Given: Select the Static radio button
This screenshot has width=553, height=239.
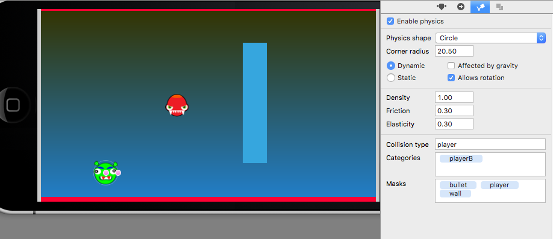Looking at the screenshot, I should (391, 78).
